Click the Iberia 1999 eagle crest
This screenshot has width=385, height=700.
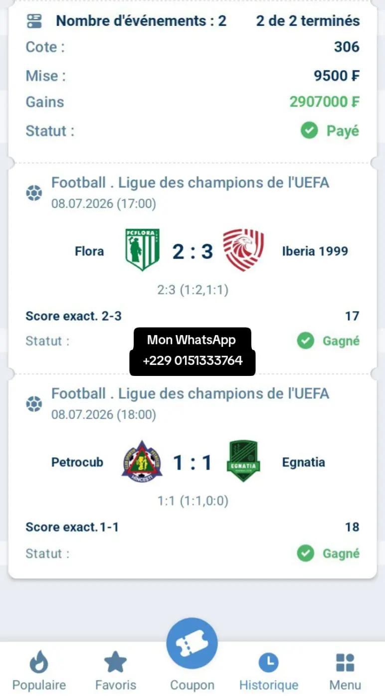click(x=243, y=250)
